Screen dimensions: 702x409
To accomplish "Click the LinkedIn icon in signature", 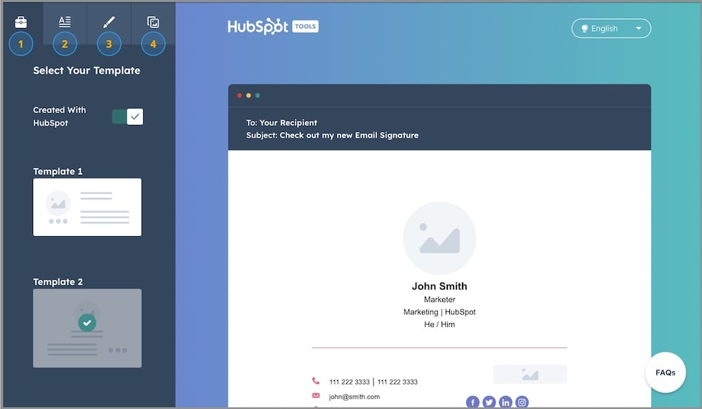I will pyautogui.click(x=505, y=403).
